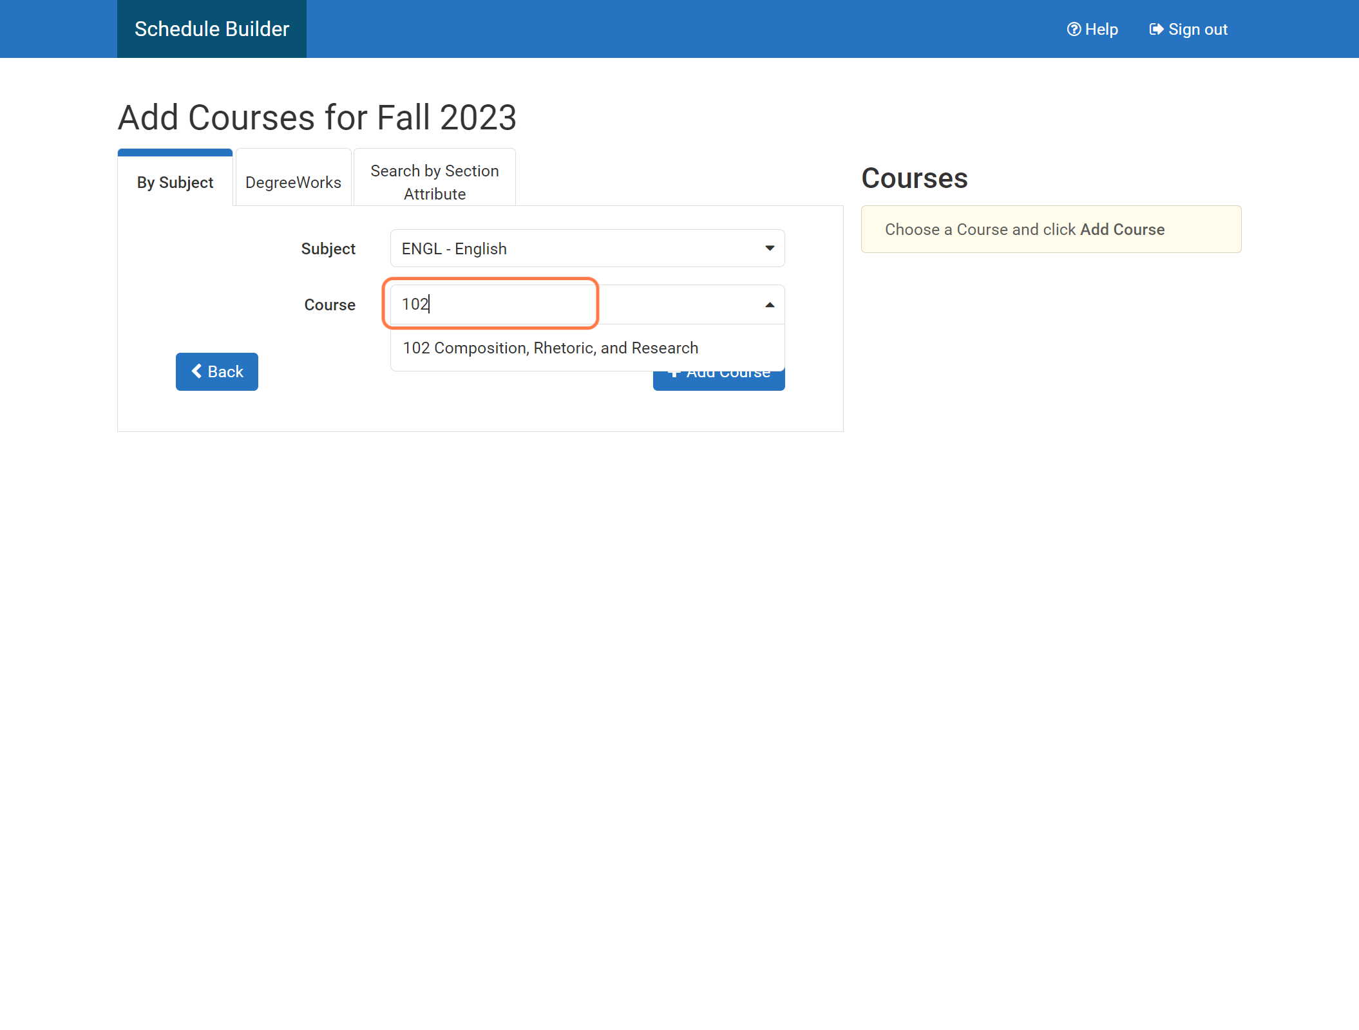Click the 'Add Courses for Fall 2023' title

(x=317, y=117)
